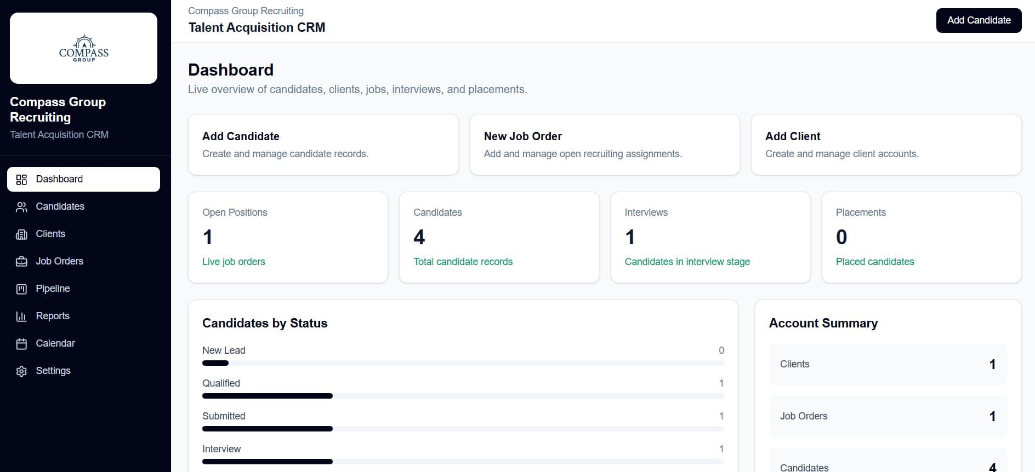This screenshot has width=1035, height=472.
Task: Click the 'Talent Acquisition CRM' header title
Action: tap(257, 27)
